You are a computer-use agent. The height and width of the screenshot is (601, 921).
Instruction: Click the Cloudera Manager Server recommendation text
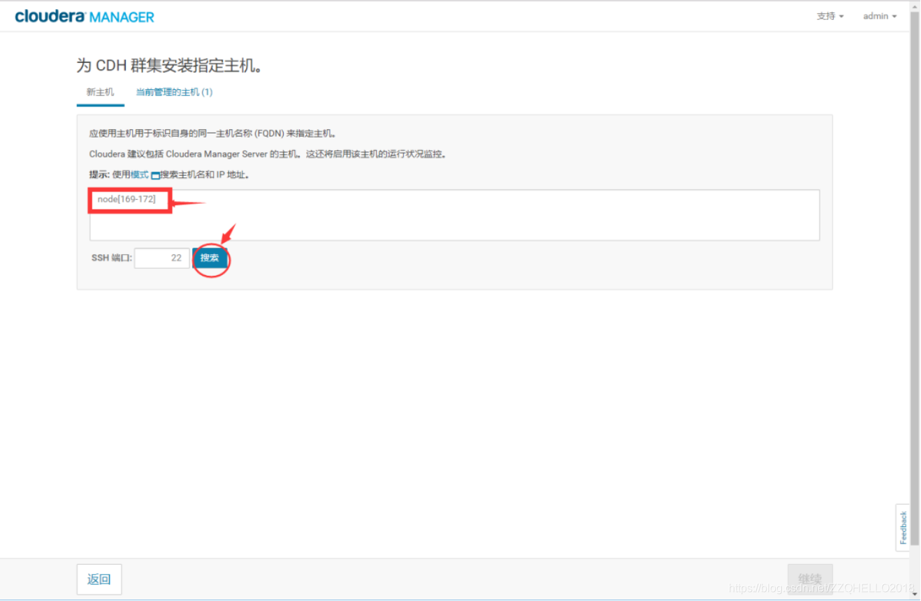click(268, 154)
